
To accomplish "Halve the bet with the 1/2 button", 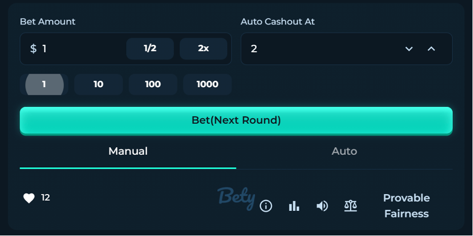I will 150,49.
